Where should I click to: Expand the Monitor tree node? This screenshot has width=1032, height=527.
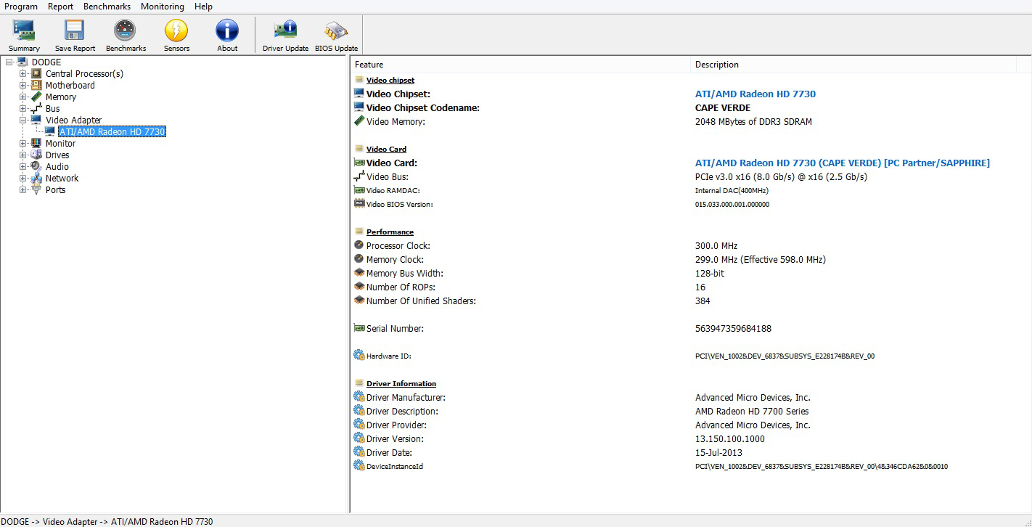[22, 143]
